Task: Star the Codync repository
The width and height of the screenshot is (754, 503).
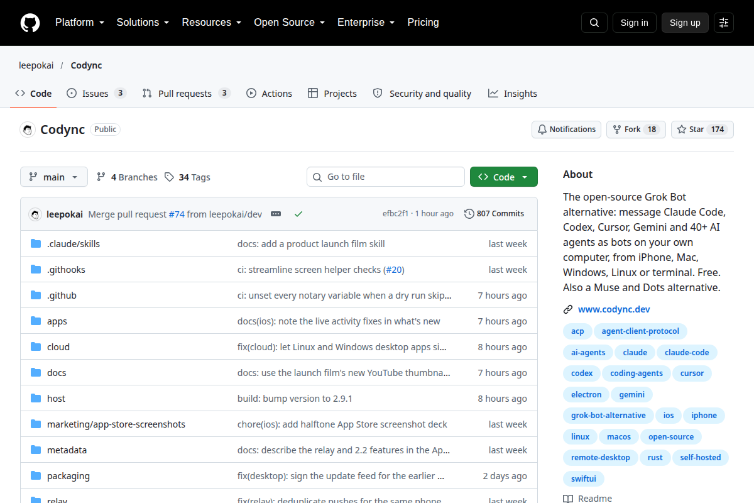Action: pyautogui.click(x=702, y=130)
